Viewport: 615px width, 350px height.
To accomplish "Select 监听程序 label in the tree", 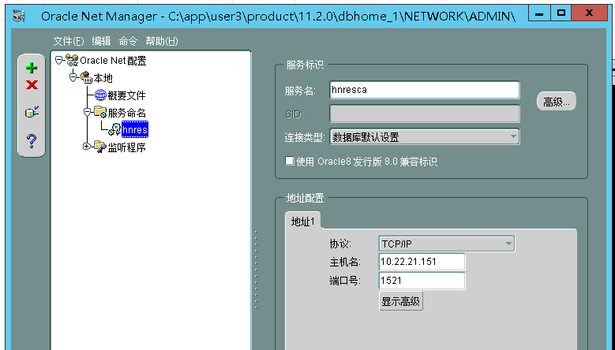I will [126, 147].
